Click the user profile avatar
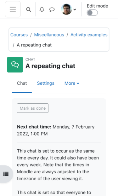The width and height of the screenshot is (118, 196). coord(66,9)
